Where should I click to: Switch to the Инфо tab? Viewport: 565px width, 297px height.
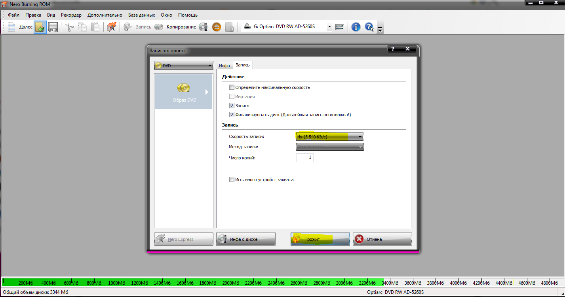[x=224, y=66]
